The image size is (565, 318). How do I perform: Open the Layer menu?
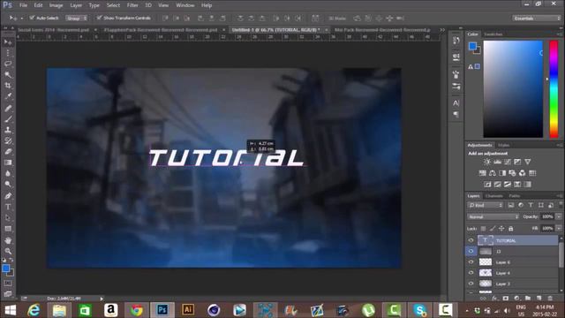click(76, 5)
